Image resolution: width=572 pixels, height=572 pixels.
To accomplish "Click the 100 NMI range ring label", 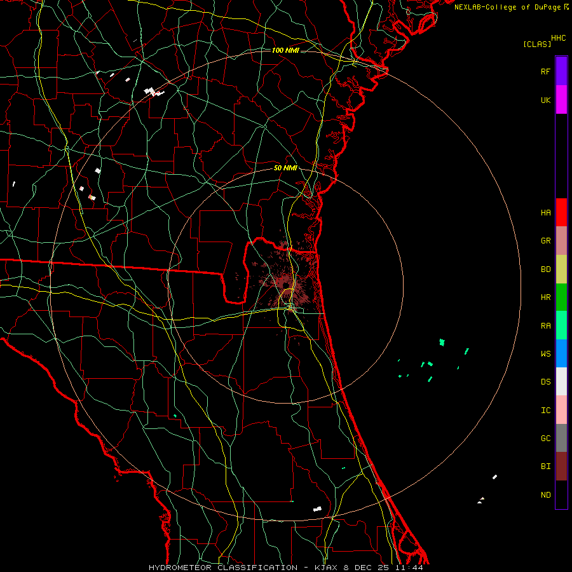I will pos(285,50).
